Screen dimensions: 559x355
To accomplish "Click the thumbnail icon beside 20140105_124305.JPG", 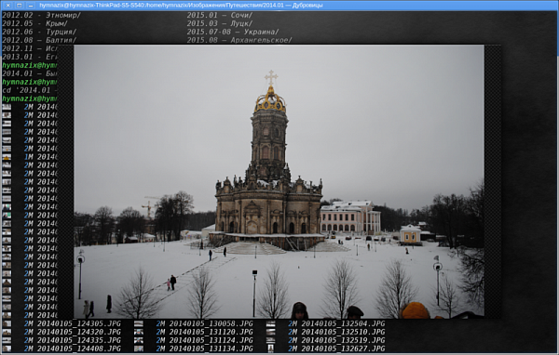I will click(7, 323).
